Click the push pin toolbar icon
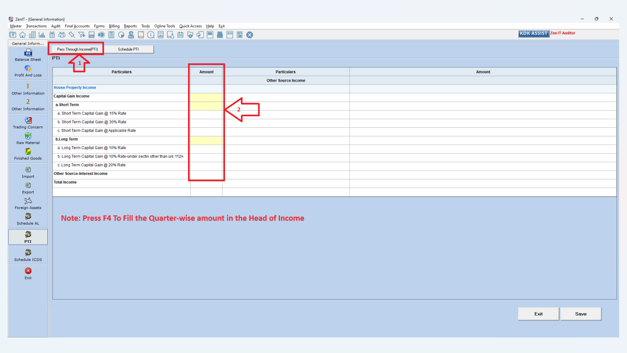 tap(72, 35)
